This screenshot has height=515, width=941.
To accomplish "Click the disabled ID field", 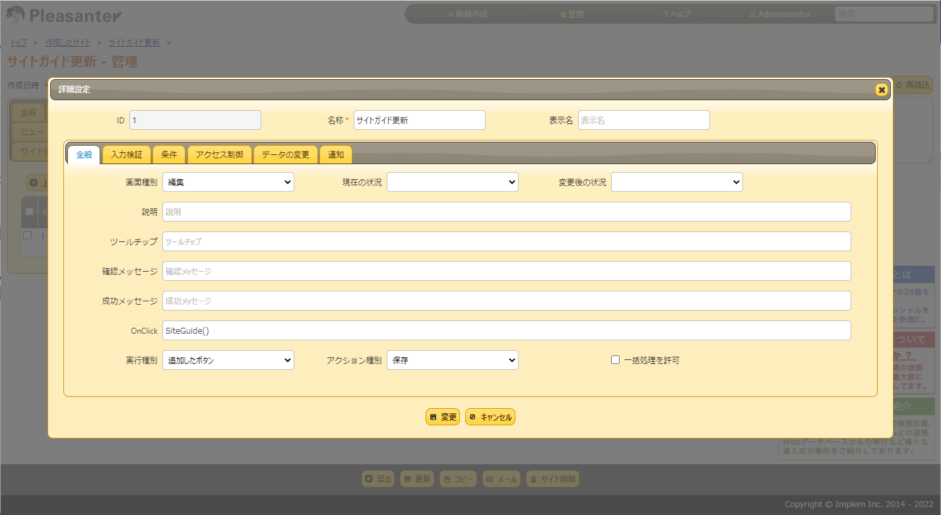I will (195, 120).
